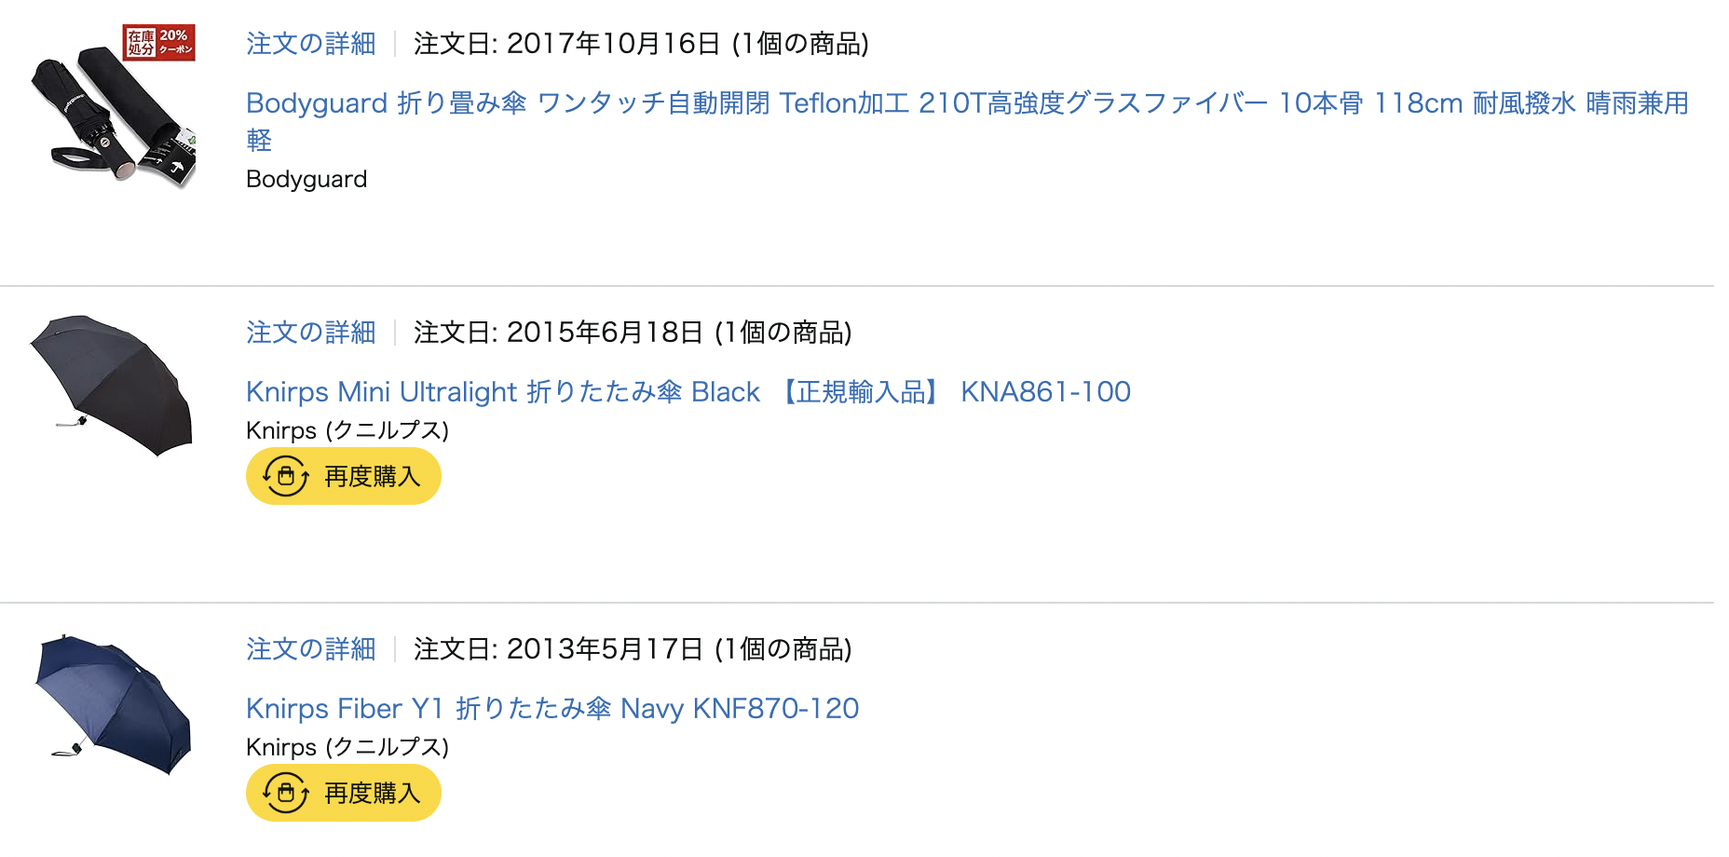Image resolution: width=1729 pixels, height=857 pixels.
Task: Open 注文の詳細 for the 2013年5月17日 order
Action: tap(311, 649)
